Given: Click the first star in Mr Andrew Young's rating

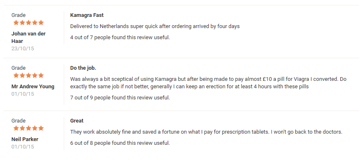Looking at the screenshot, I should [x=16, y=75].
